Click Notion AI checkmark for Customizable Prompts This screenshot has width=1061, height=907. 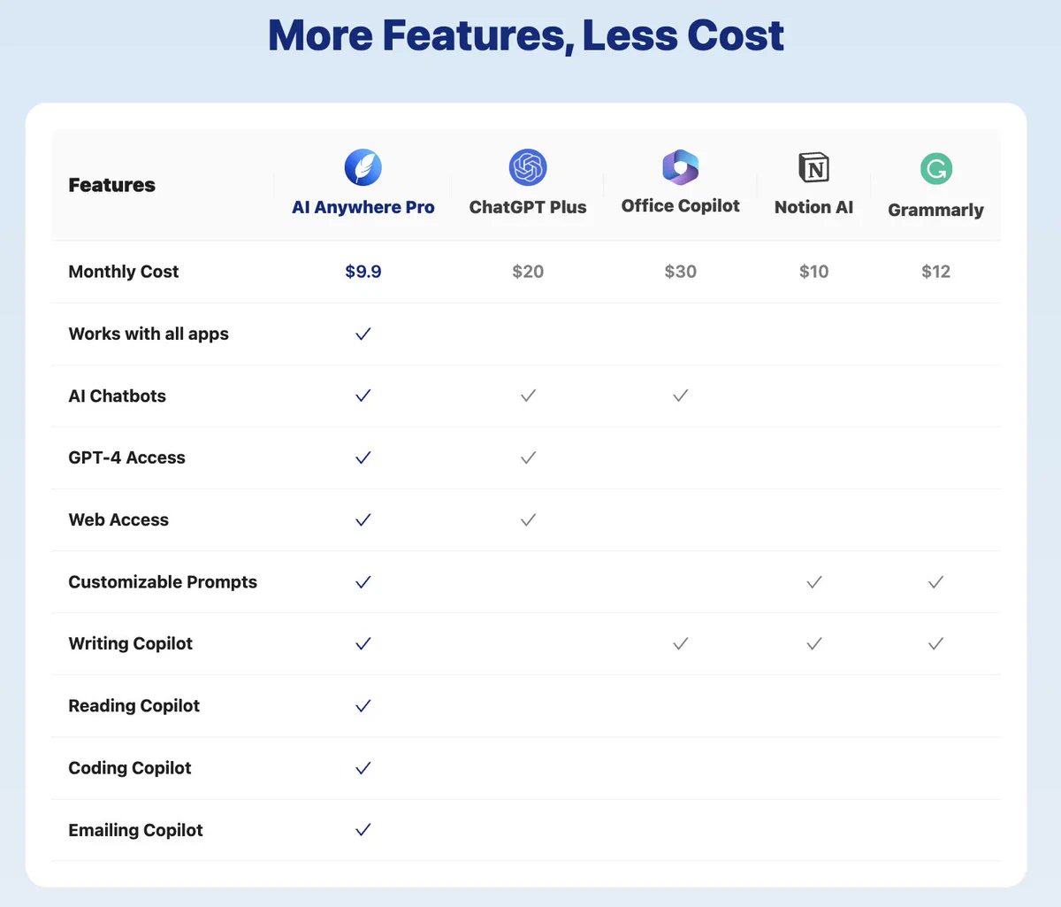[814, 582]
